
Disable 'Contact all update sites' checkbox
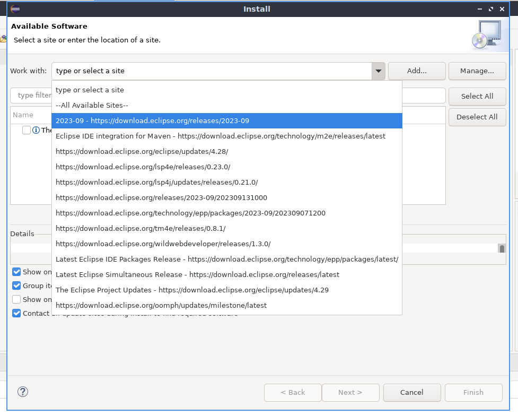tap(16, 313)
